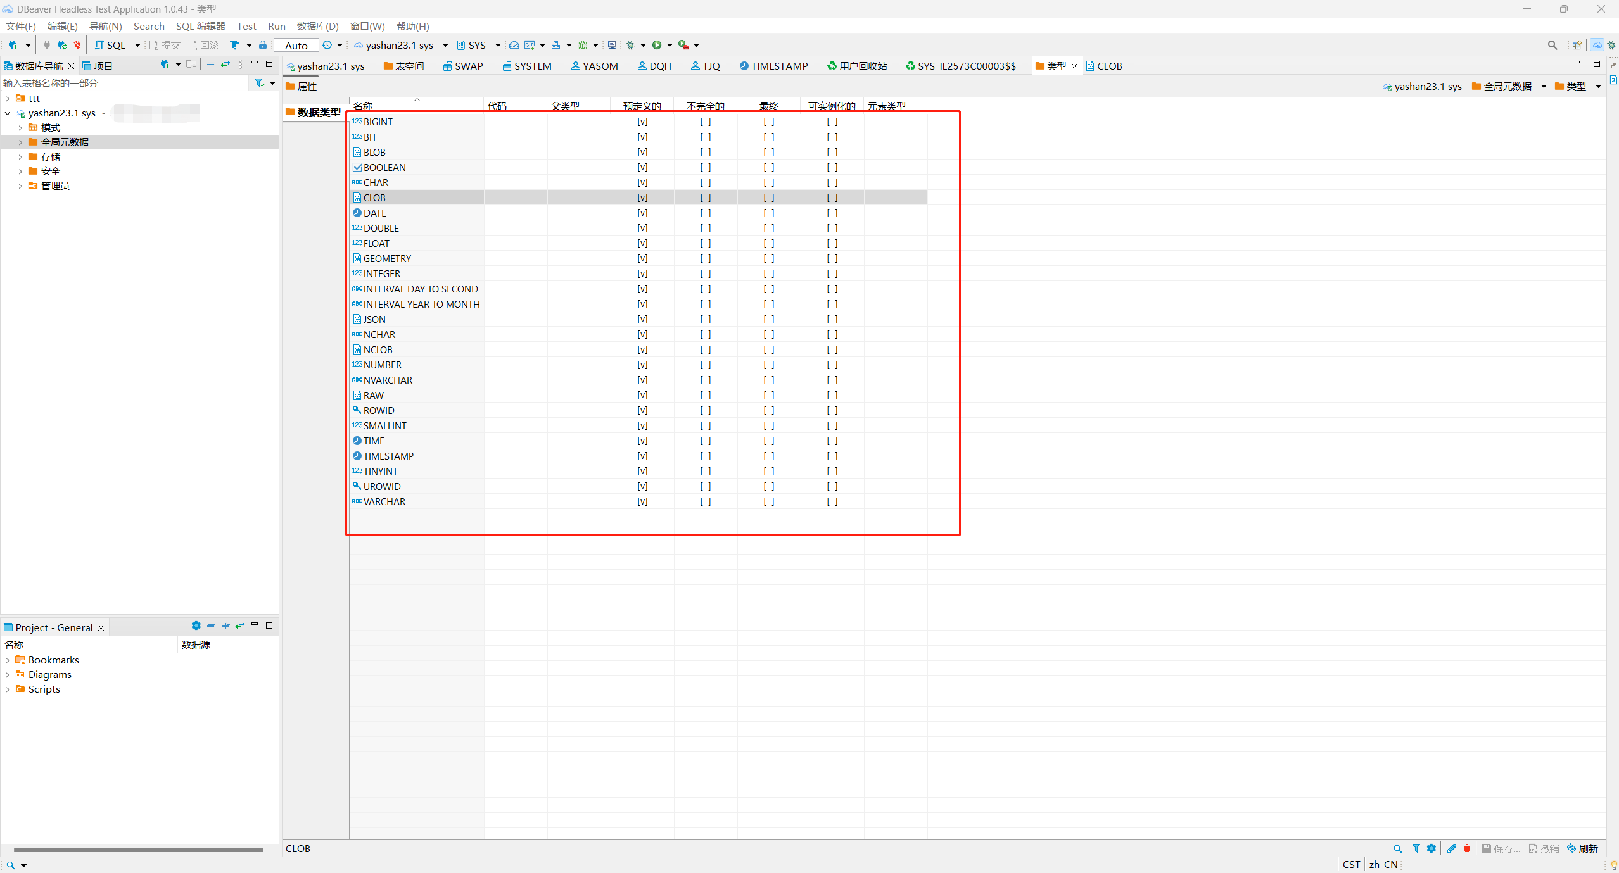Click the lightbulb tip icon in status bar
Viewport: 1619px width, 873px height.
coord(1614,865)
